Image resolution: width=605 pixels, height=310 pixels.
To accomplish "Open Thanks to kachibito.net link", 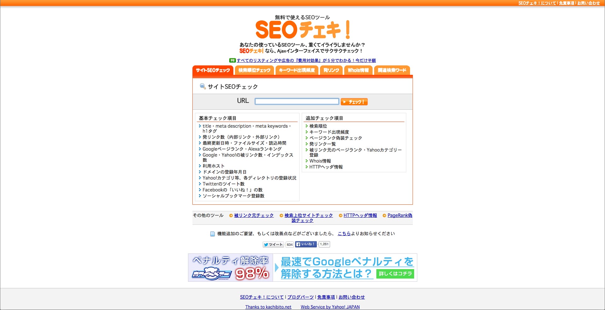I will [268, 307].
